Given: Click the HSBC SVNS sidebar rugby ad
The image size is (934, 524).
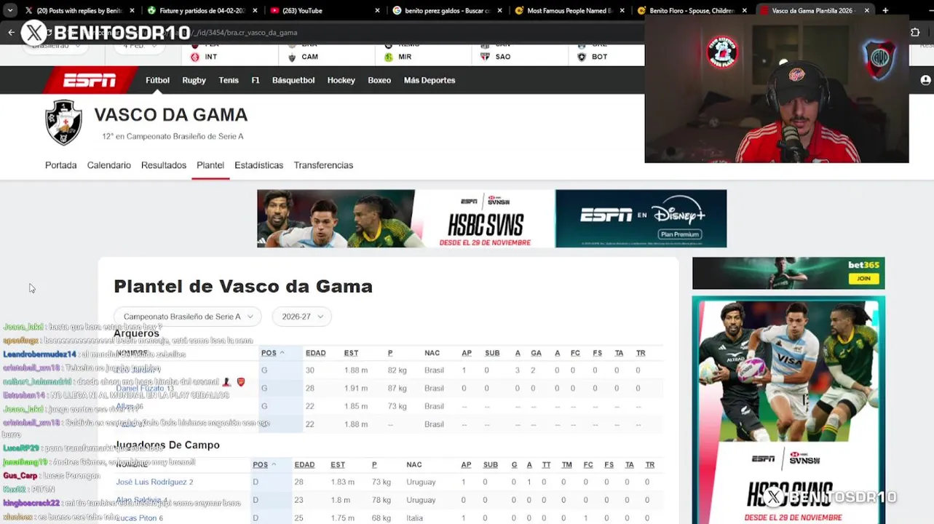Looking at the screenshot, I should click(x=788, y=410).
